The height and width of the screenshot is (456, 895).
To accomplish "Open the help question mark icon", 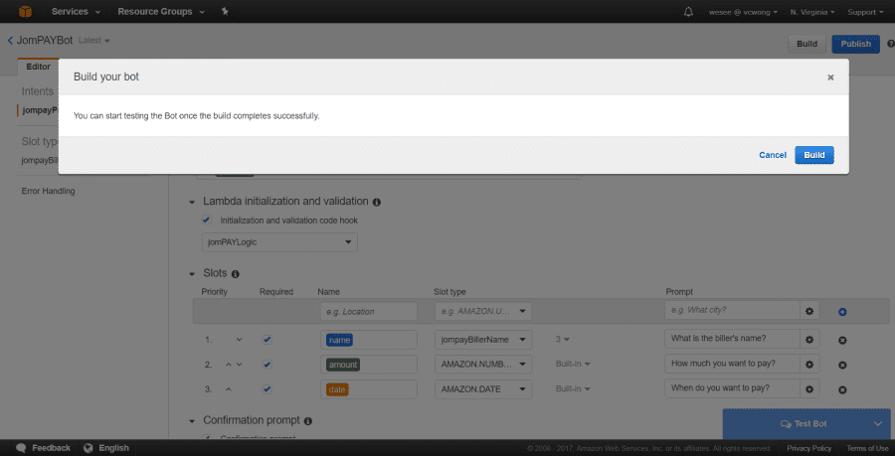I will click(x=890, y=44).
